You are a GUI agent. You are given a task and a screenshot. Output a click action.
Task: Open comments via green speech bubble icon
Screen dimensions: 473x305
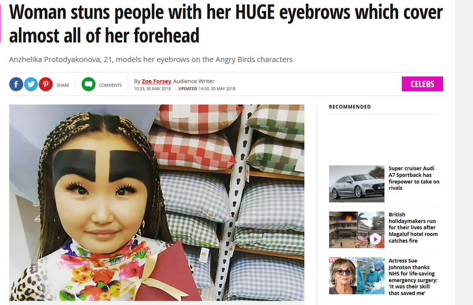pos(89,84)
